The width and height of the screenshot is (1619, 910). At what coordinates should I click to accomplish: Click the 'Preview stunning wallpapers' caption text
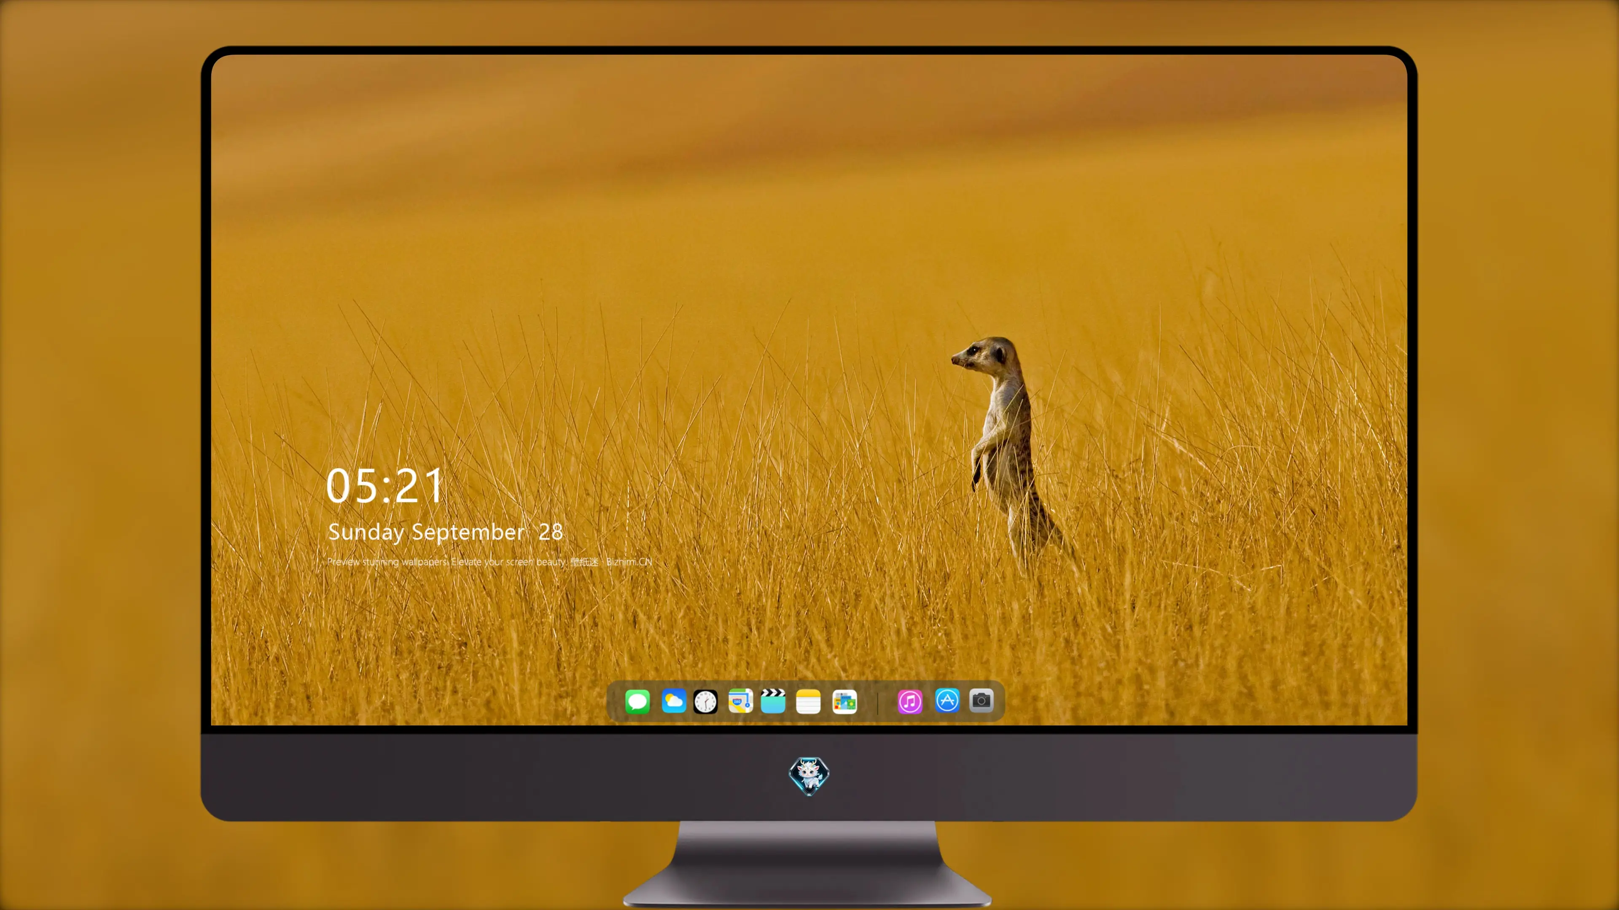489,562
